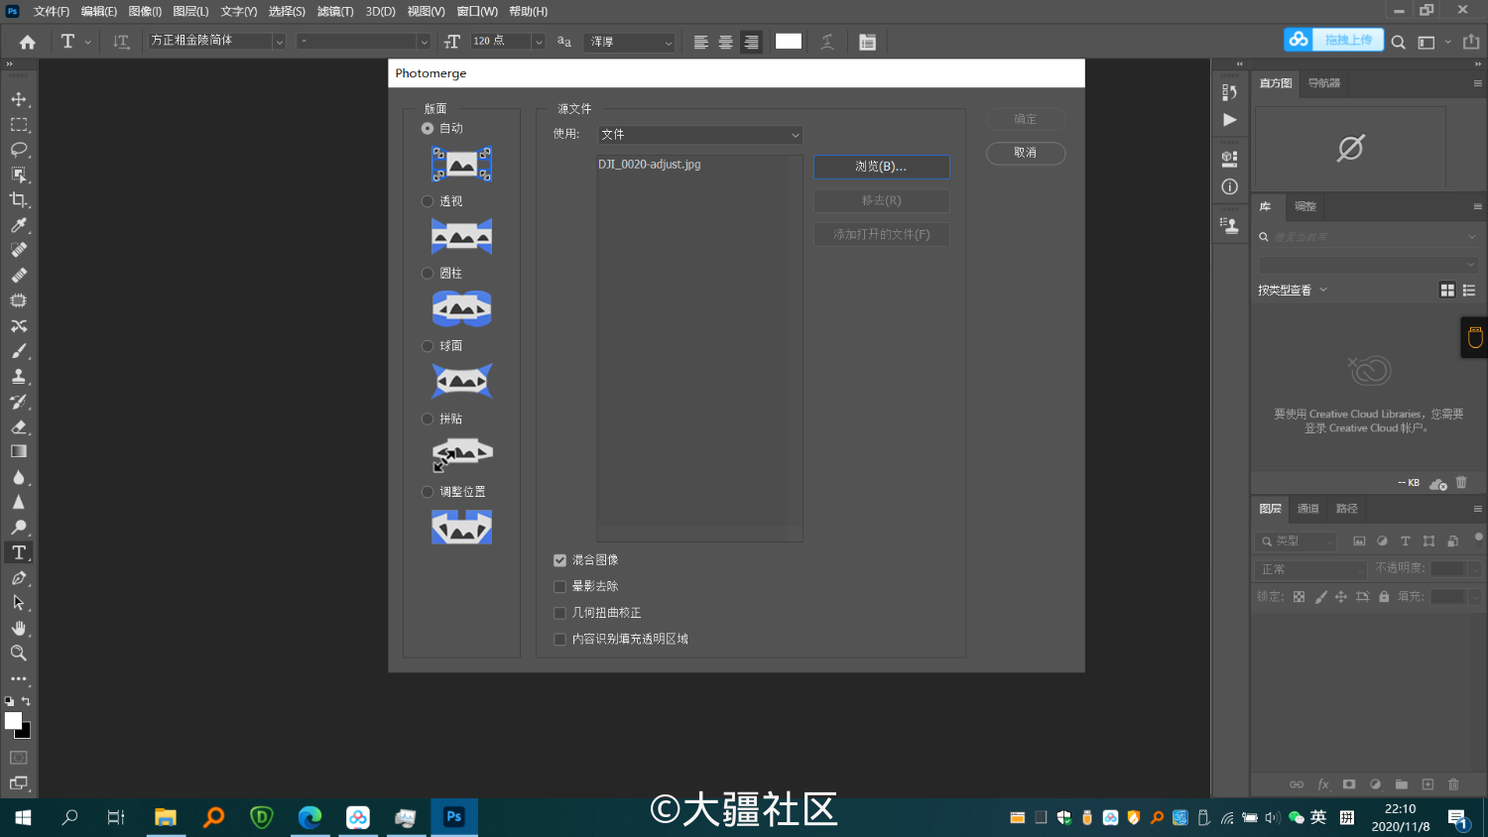Select the Lasso tool
Image resolution: width=1488 pixels, height=837 pixels.
coord(18,150)
